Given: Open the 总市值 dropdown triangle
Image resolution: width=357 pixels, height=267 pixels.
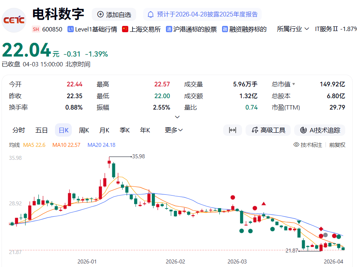Looking at the screenshot, I should click(293, 84).
